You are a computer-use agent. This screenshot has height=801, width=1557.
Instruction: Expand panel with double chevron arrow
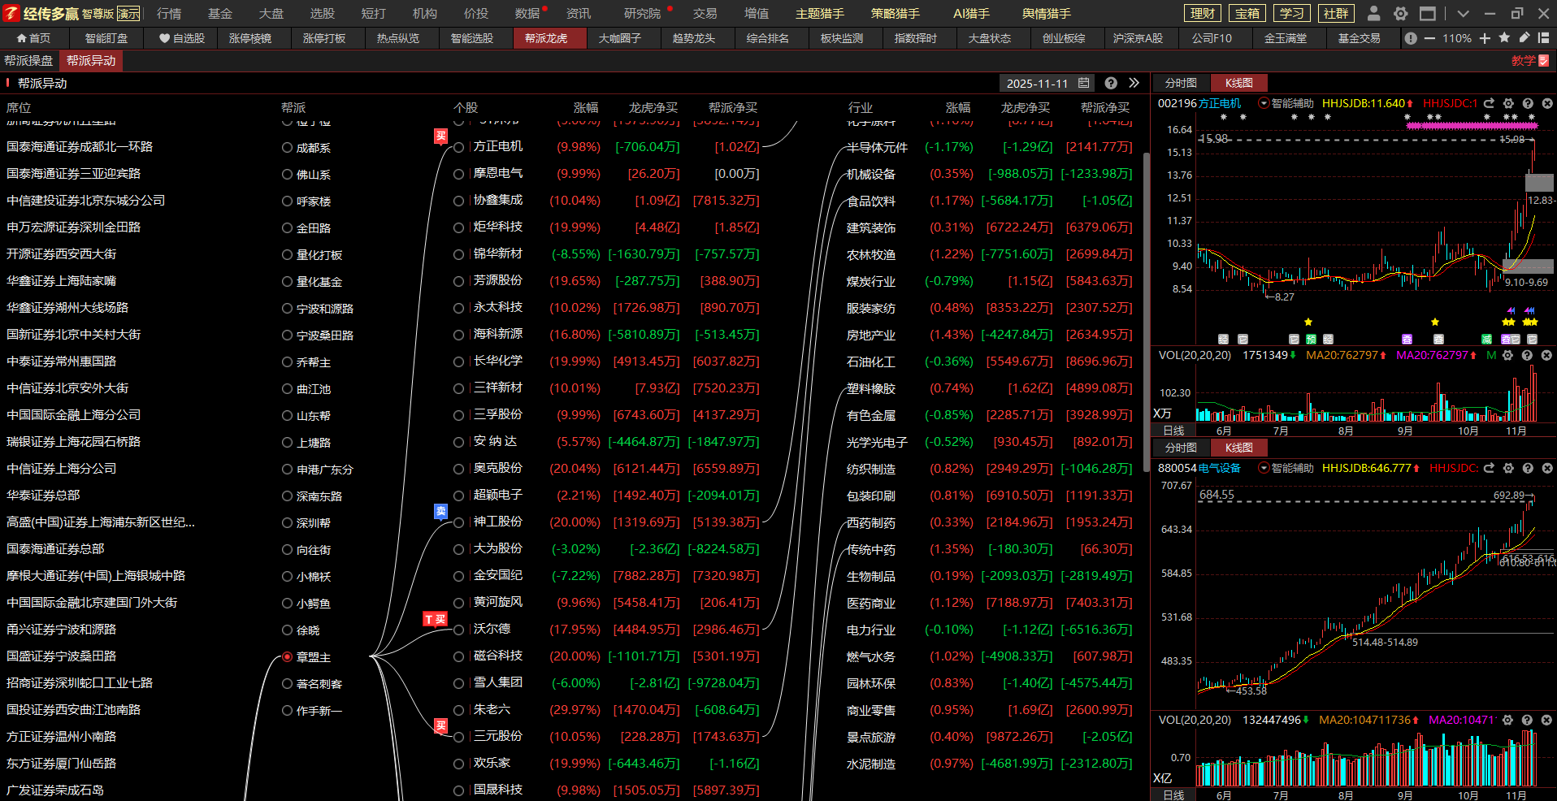pyautogui.click(x=1134, y=83)
